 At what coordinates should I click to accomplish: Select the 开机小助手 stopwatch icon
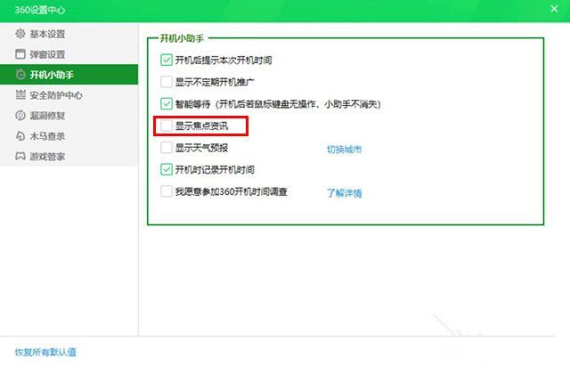20,75
